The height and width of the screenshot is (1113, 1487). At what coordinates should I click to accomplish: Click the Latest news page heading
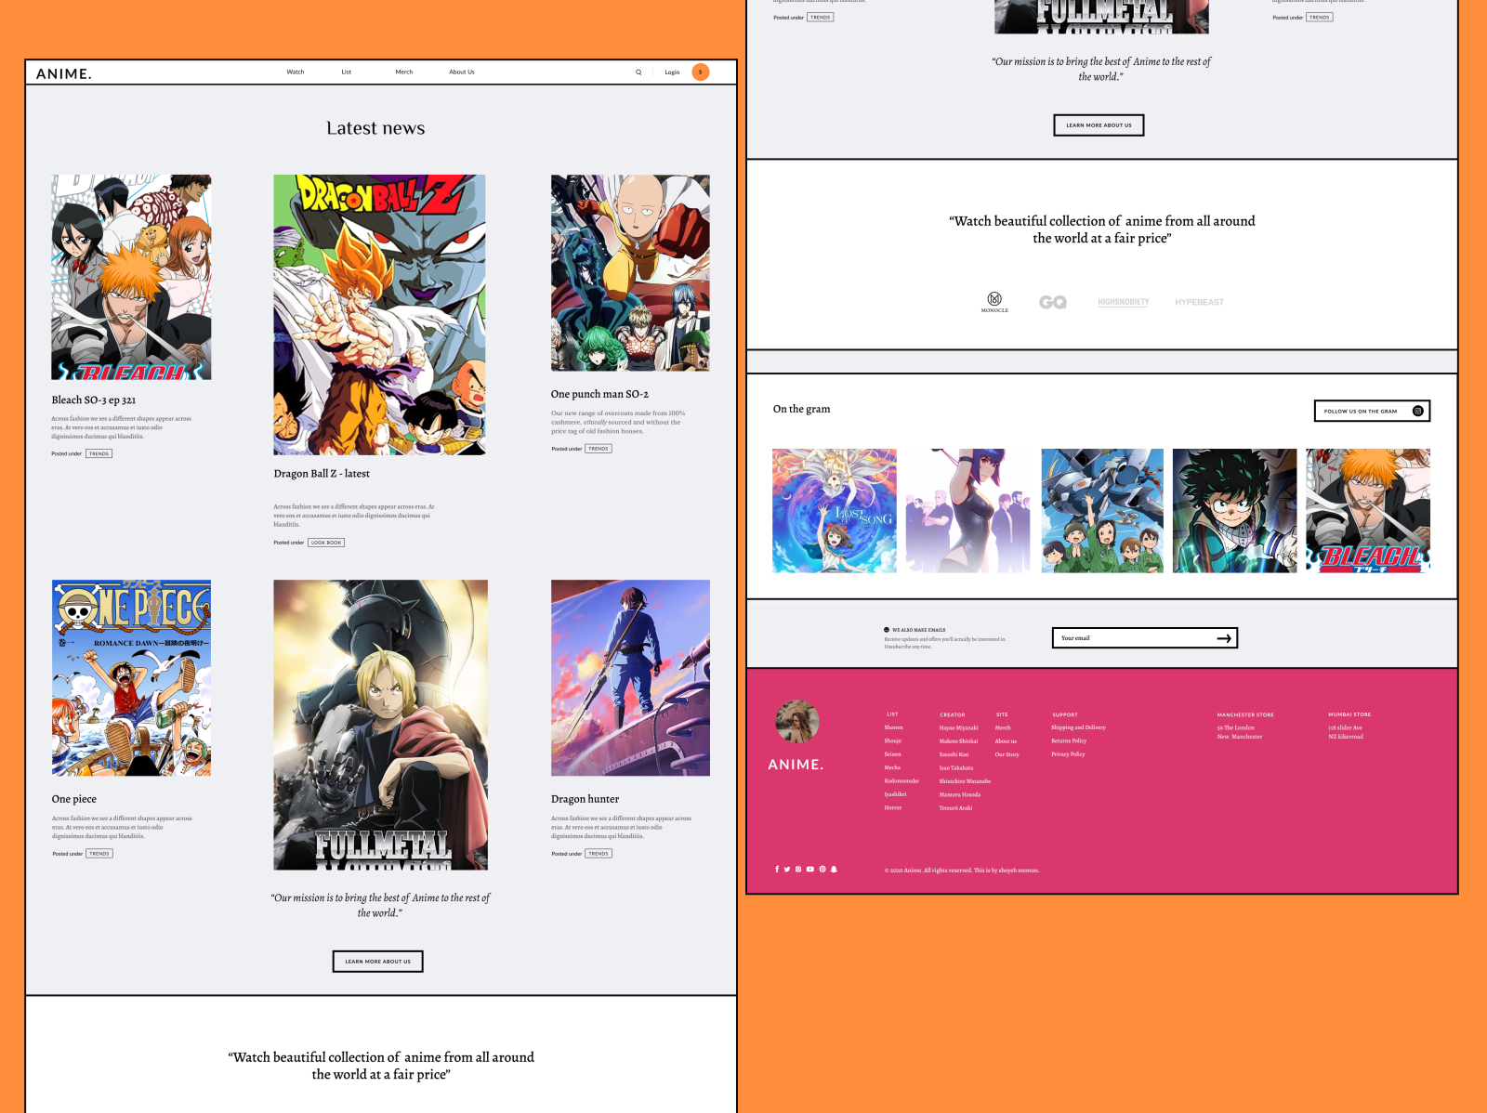tap(375, 128)
